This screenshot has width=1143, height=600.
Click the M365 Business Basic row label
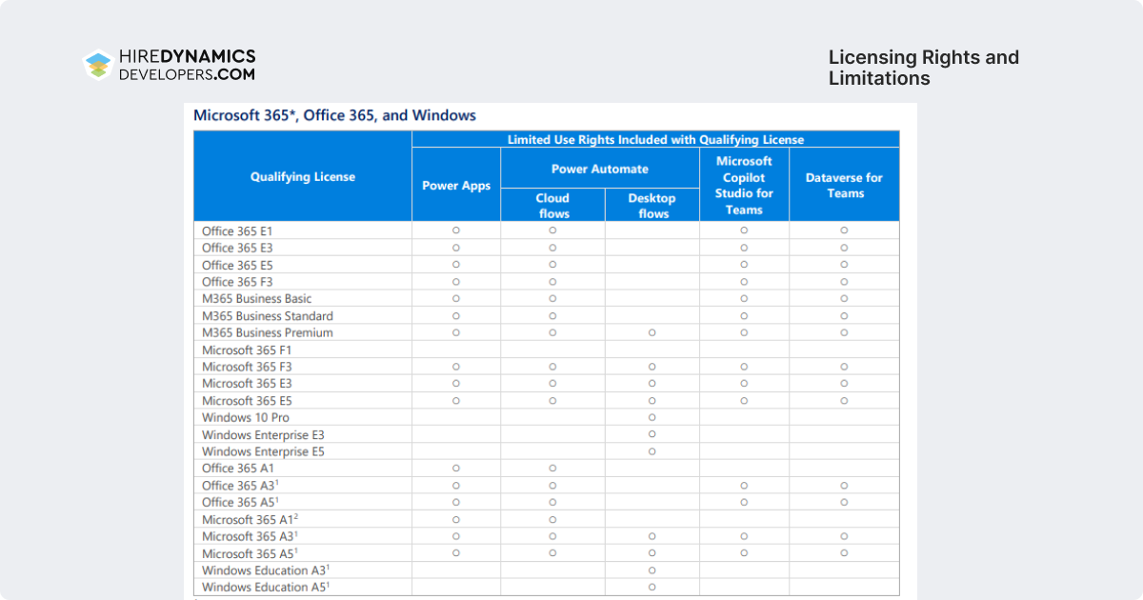pos(257,299)
